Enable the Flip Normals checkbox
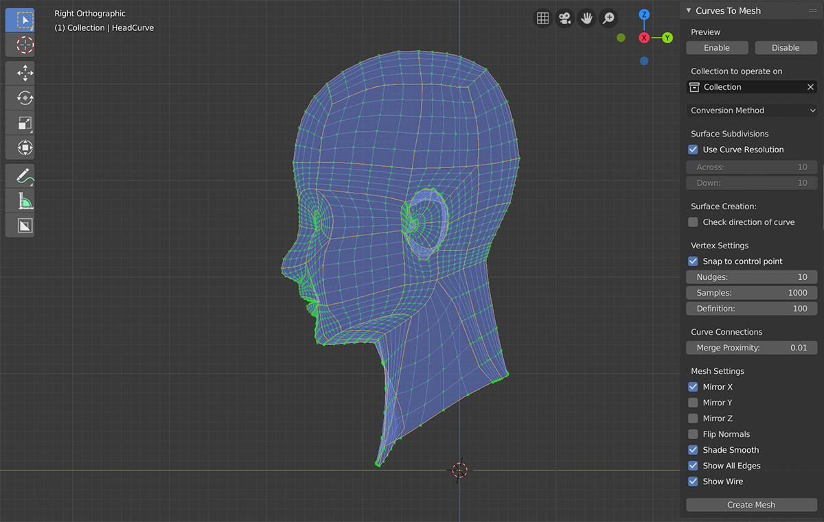 point(693,434)
